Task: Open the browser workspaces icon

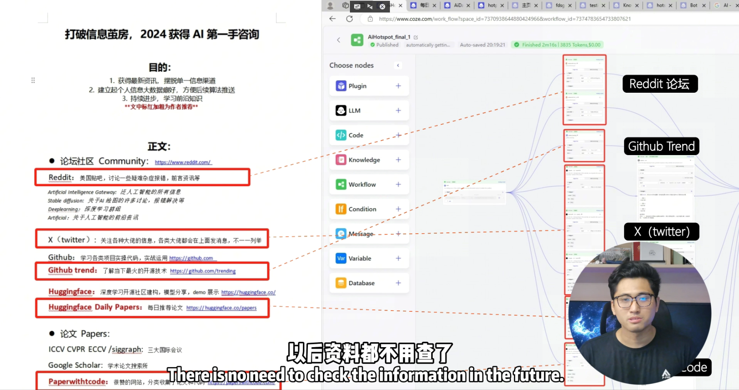Action: click(x=345, y=5)
